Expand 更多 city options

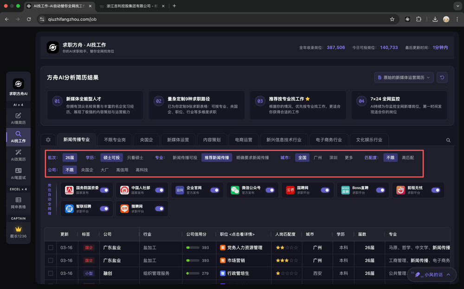pyautogui.click(x=348, y=157)
